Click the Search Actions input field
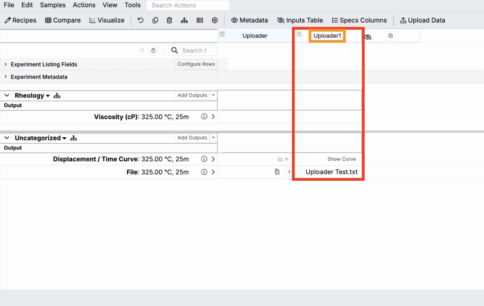484x306 pixels. [188, 6]
